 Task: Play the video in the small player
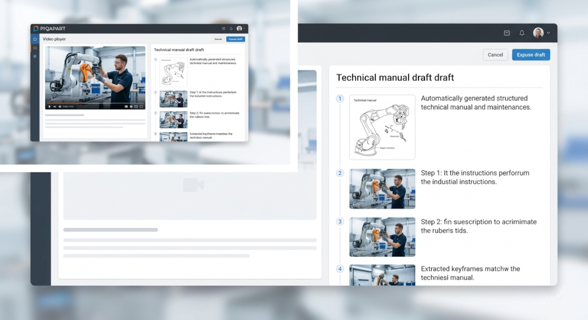49,106
